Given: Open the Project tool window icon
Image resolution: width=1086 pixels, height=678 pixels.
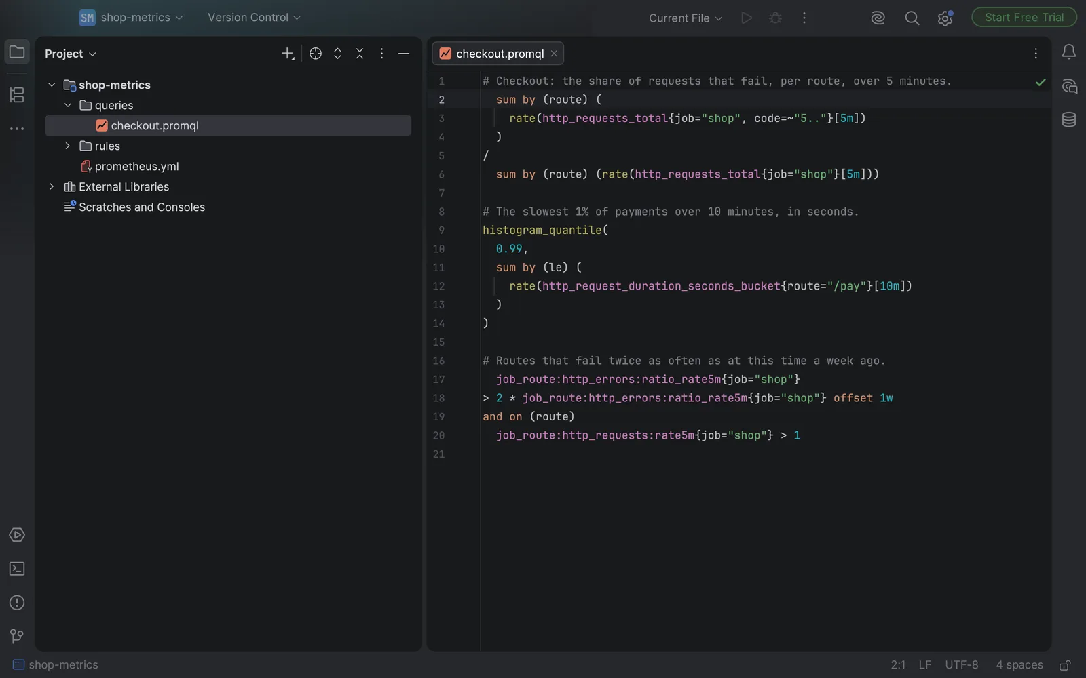Looking at the screenshot, I should point(17,52).
